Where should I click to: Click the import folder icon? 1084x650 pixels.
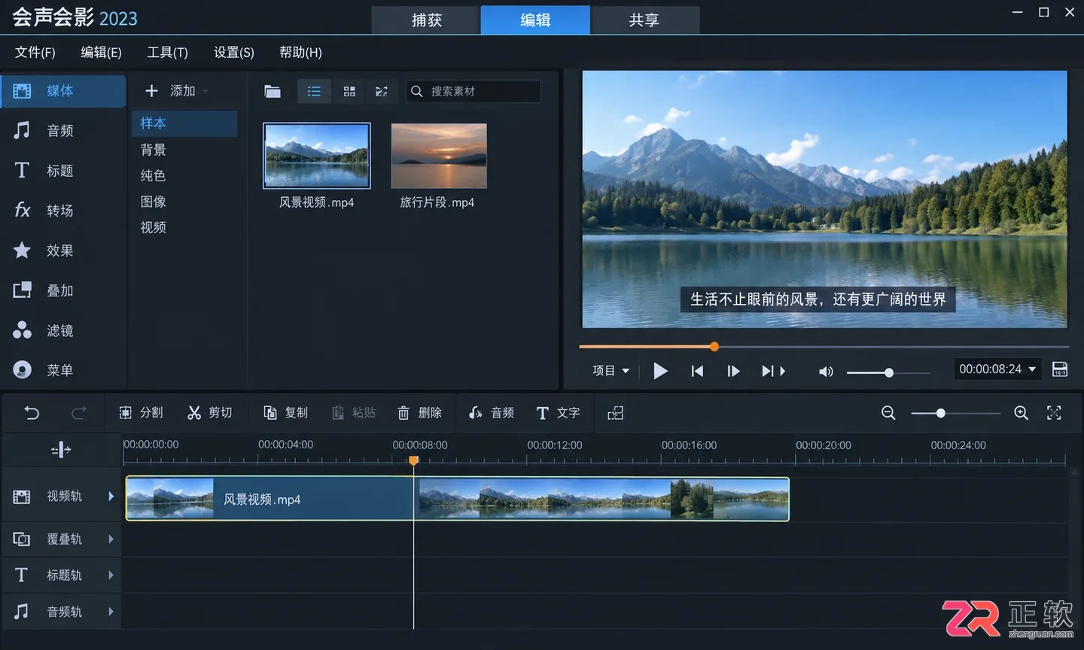click(273, 92)
